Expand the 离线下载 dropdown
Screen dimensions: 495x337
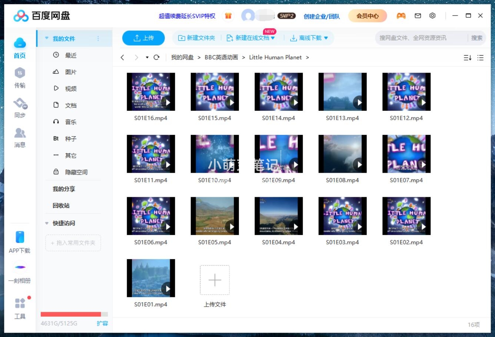tap(326, 38)
